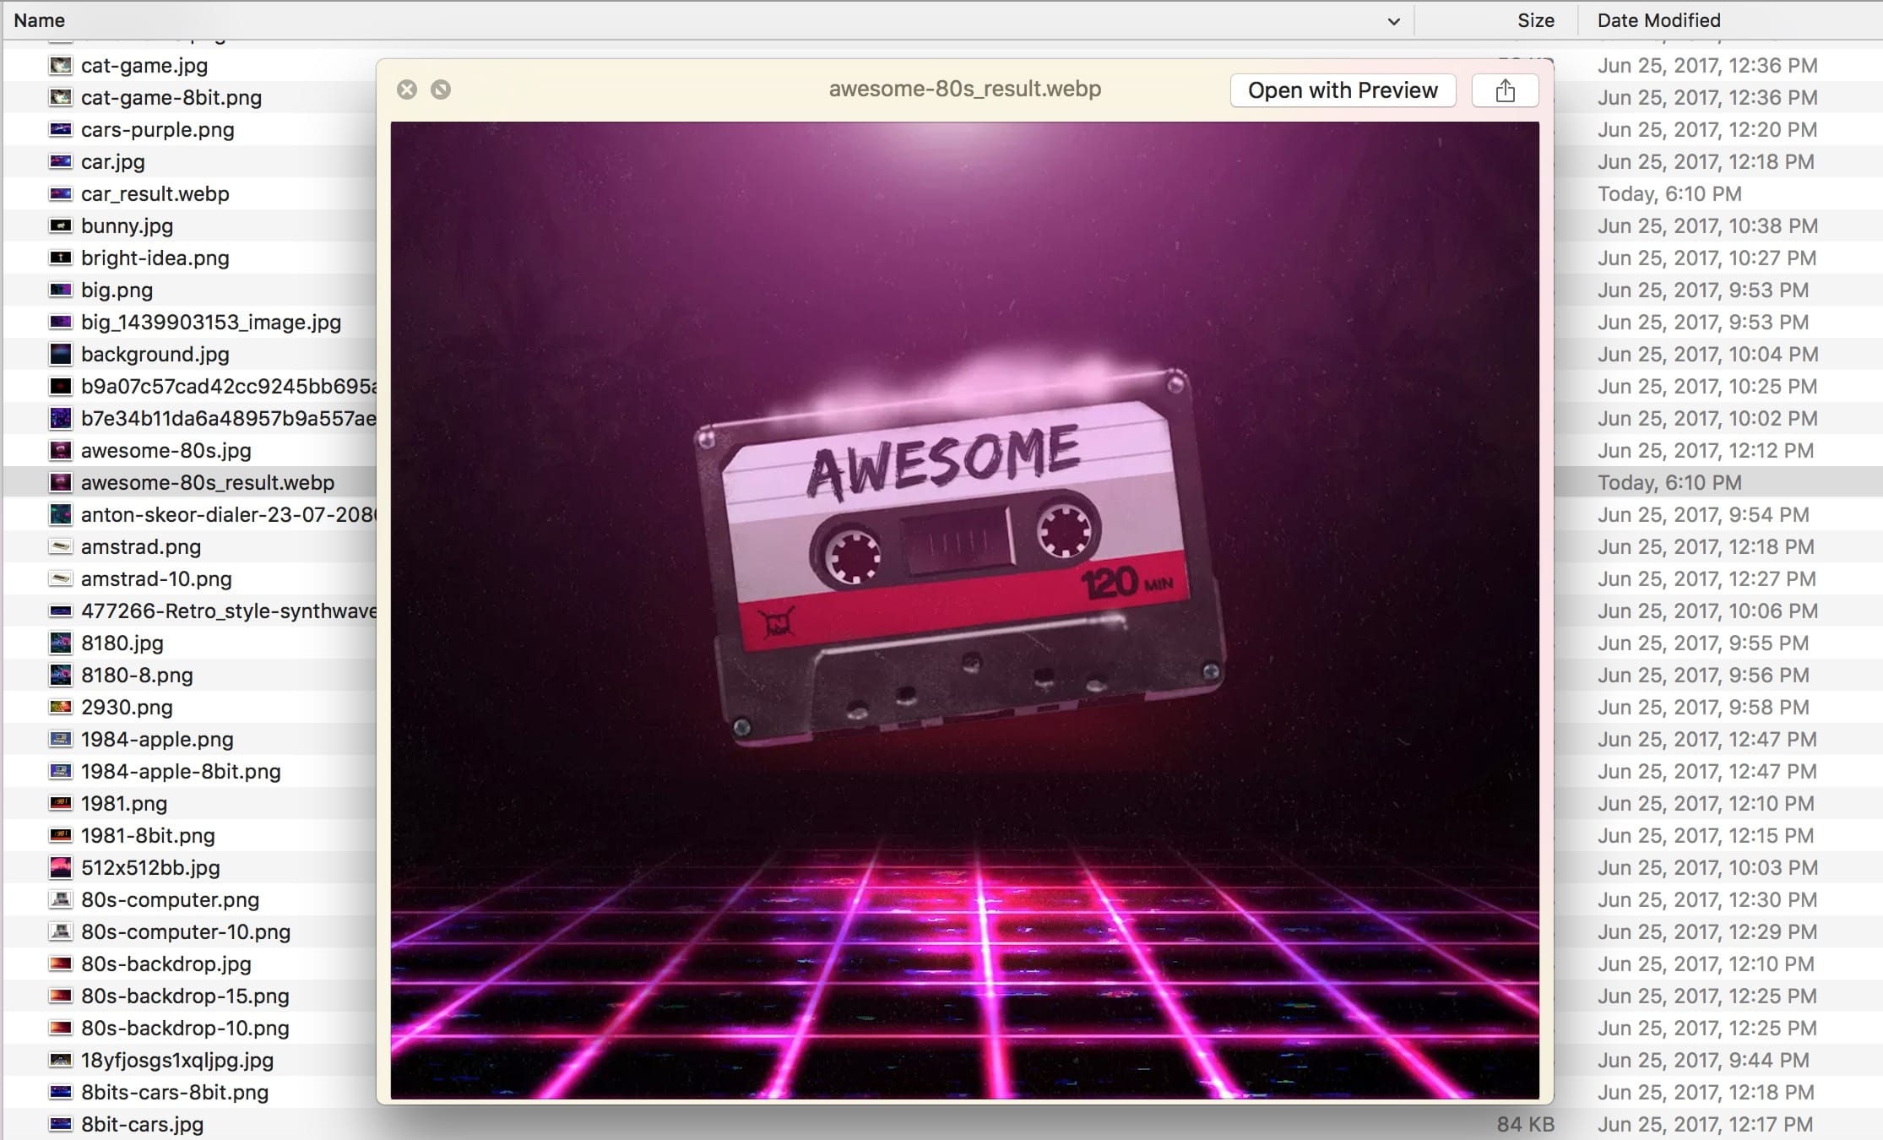The width and height of the screenshot is (1883, 1140).
Task: Click Open with Preview button
Action: coord(1343,90)
